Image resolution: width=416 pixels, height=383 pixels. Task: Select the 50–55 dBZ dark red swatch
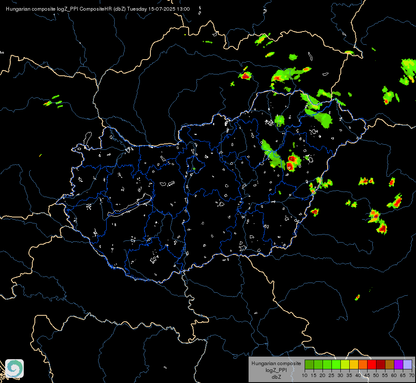pyautogui.click(x=381, y=364)
